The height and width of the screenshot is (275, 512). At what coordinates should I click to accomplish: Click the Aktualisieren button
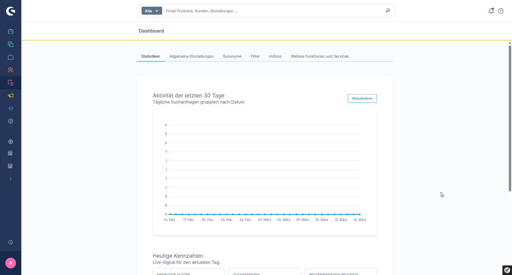(x=362, y=98)
